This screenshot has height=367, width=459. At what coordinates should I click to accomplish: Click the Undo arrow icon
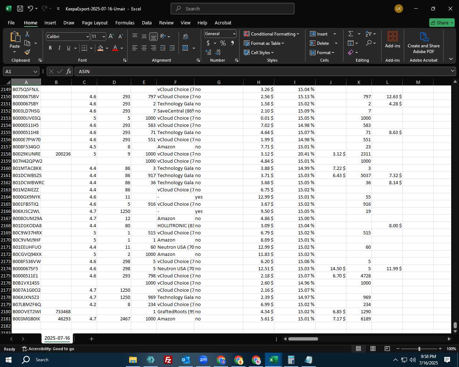click(30, 9)
